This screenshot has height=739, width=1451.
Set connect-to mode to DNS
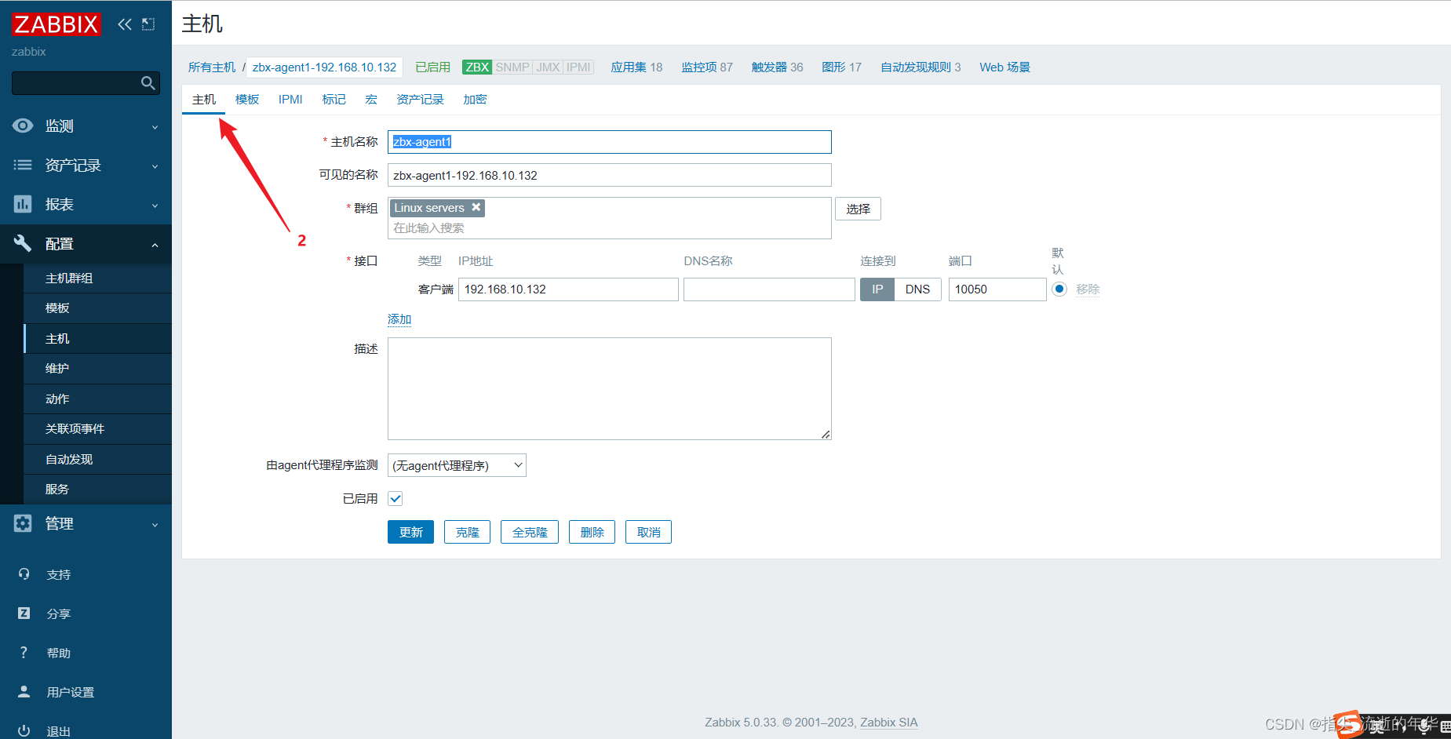917,289
